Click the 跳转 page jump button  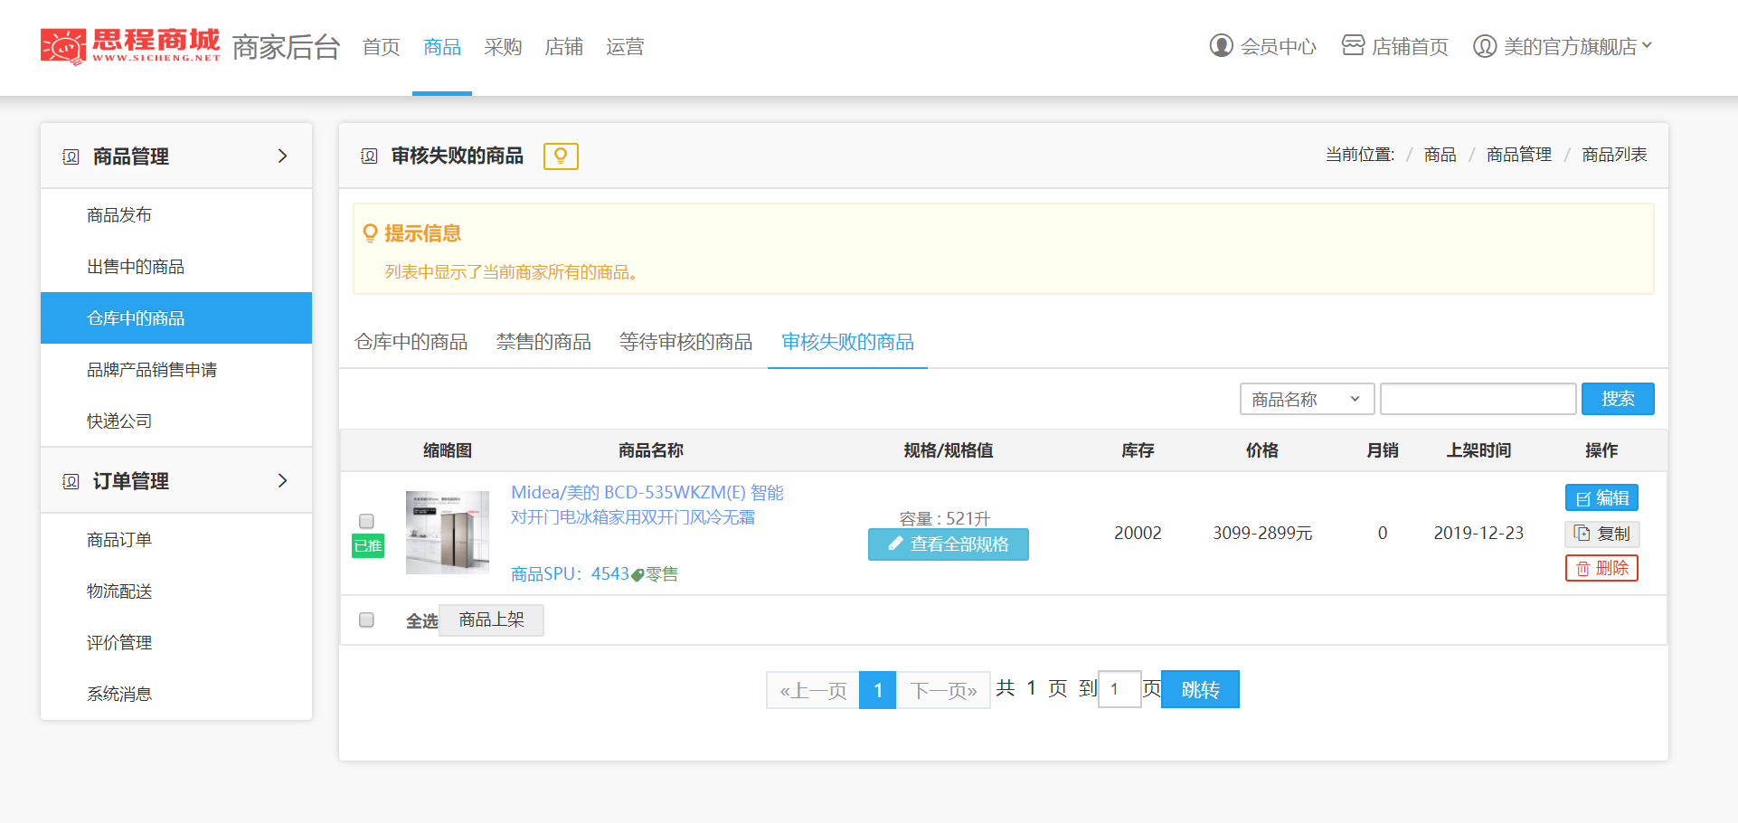pos(1200,689)
